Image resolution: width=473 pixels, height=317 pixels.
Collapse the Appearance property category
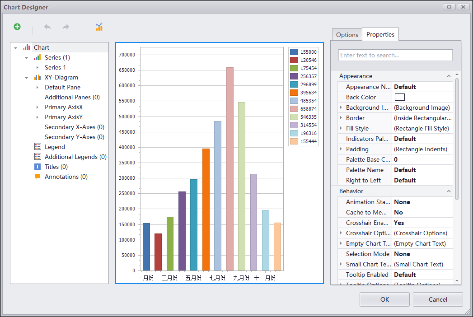(x=449, y=76)
